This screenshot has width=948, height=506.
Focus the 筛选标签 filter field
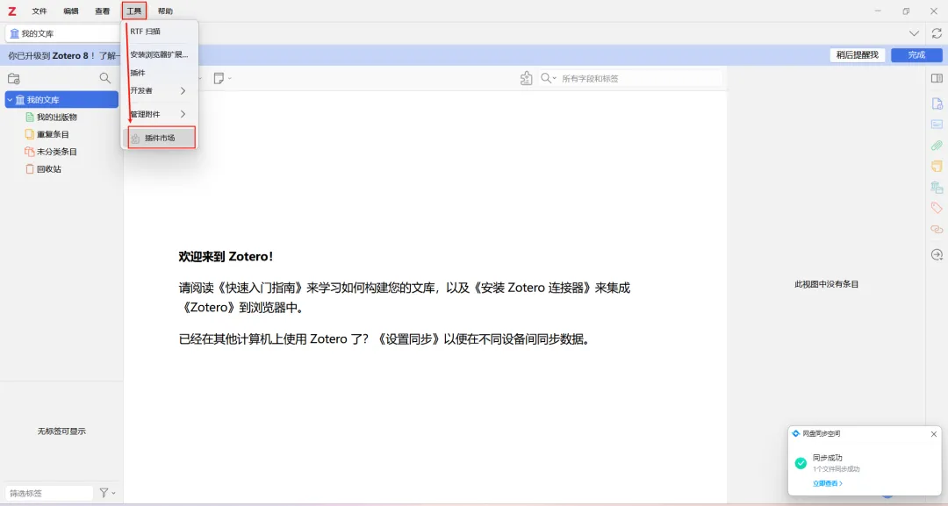pyautogui.click(x=49, y=494)
